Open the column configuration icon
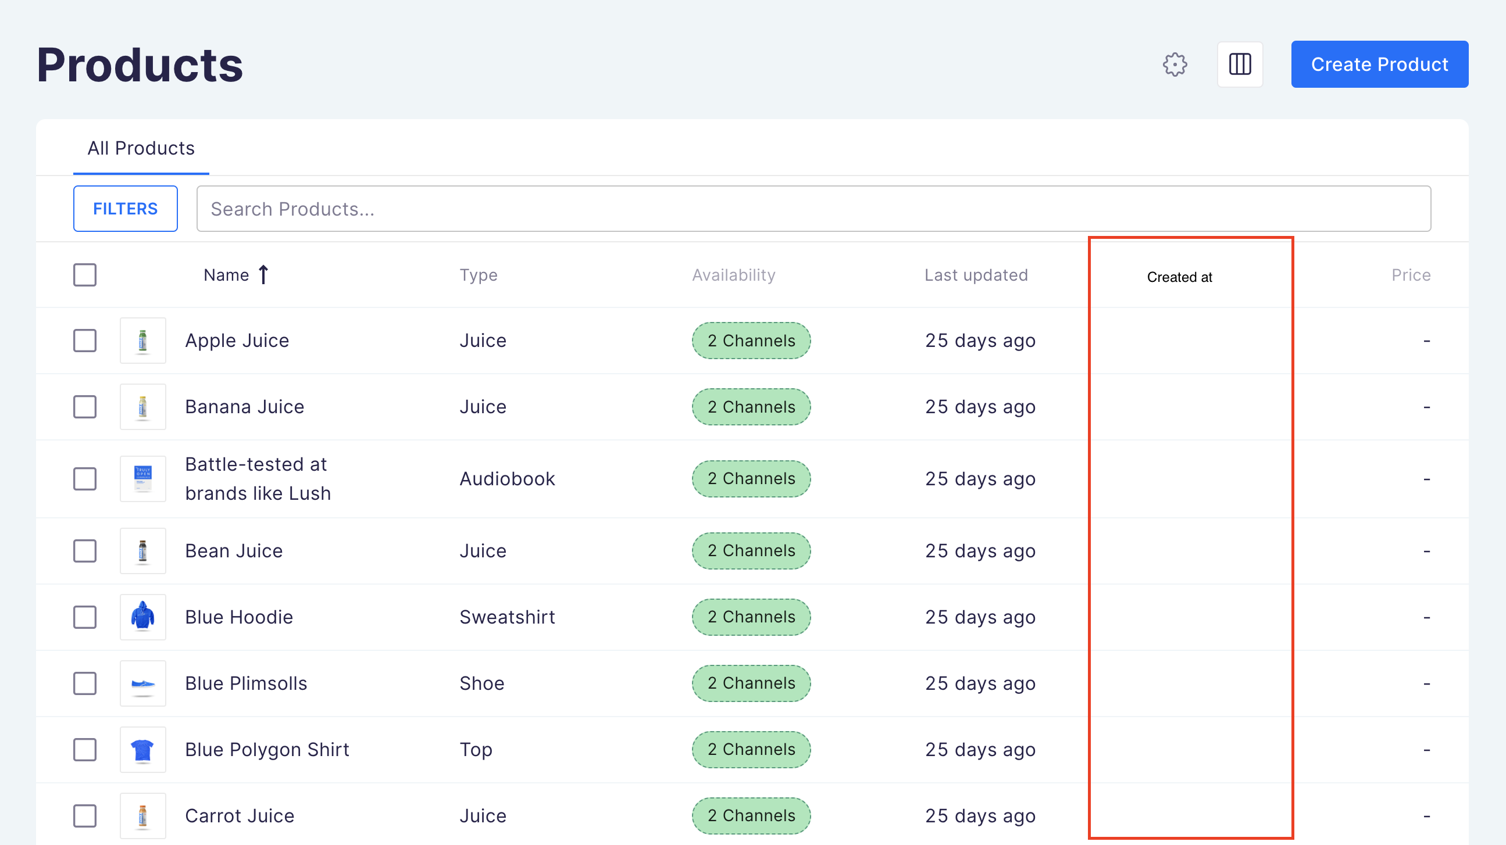1506x845 pixels. coord(1240,65)
